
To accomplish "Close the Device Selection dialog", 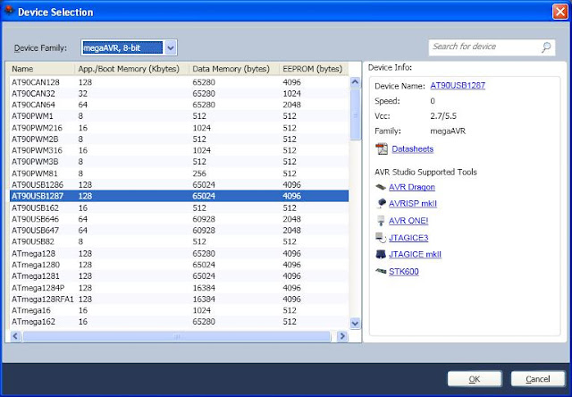I will pos(560,12).
